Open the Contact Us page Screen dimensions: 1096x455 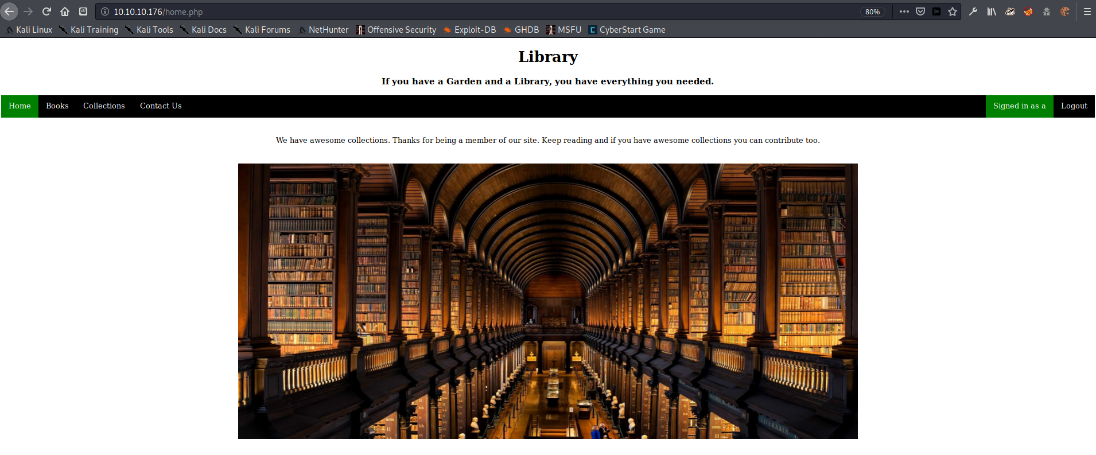point(161,106)
